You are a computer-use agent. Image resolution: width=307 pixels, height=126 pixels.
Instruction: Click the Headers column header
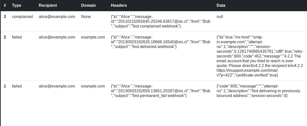coord(119,5)
